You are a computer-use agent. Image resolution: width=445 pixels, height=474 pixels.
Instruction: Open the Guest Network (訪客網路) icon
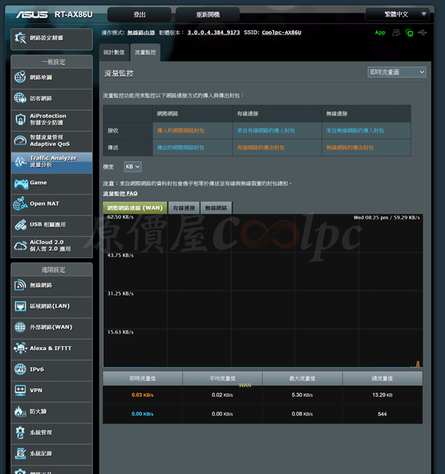[20, 98]
